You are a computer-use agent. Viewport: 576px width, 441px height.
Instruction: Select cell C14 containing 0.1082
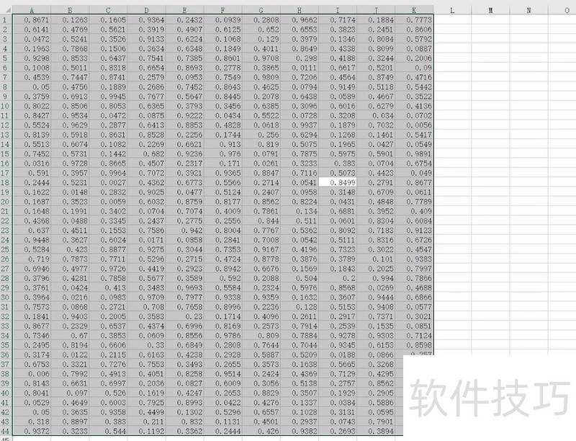108,144
